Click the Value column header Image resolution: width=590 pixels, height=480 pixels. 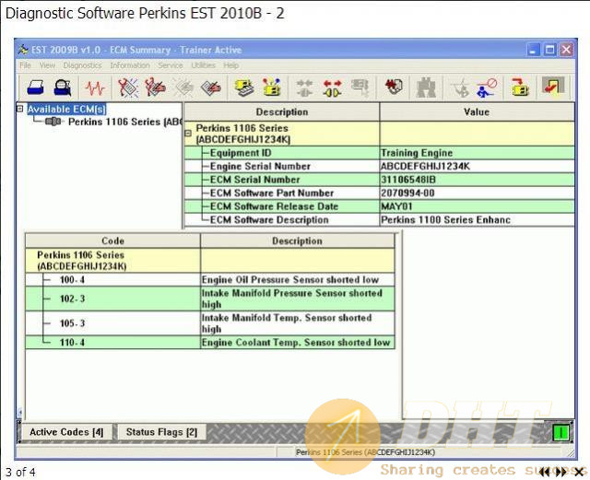[477, 112]
